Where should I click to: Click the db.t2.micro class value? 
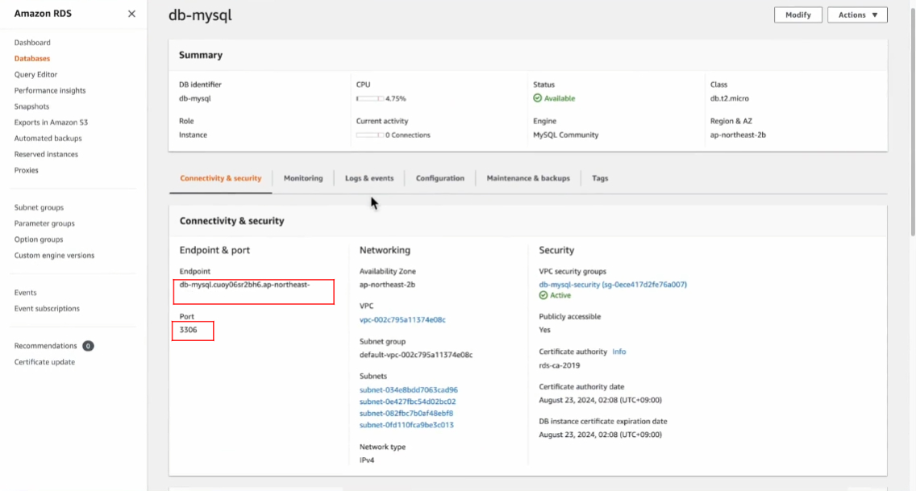[x=730, y=98]
